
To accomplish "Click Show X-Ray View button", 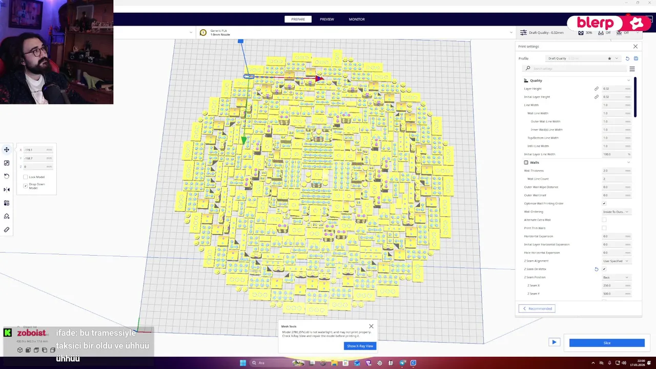I will tap(360, 346).
